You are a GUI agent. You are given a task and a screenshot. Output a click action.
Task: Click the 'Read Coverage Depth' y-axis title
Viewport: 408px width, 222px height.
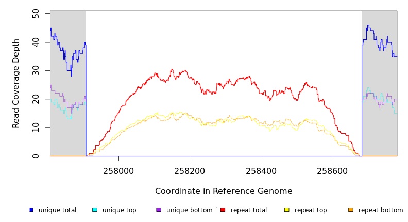click(16, 83)
